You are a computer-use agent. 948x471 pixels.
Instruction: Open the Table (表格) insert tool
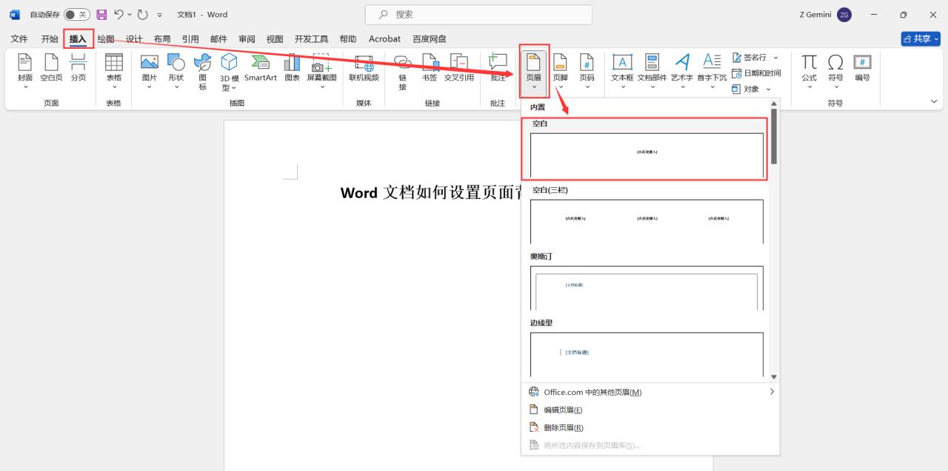(x=113, y=71)
